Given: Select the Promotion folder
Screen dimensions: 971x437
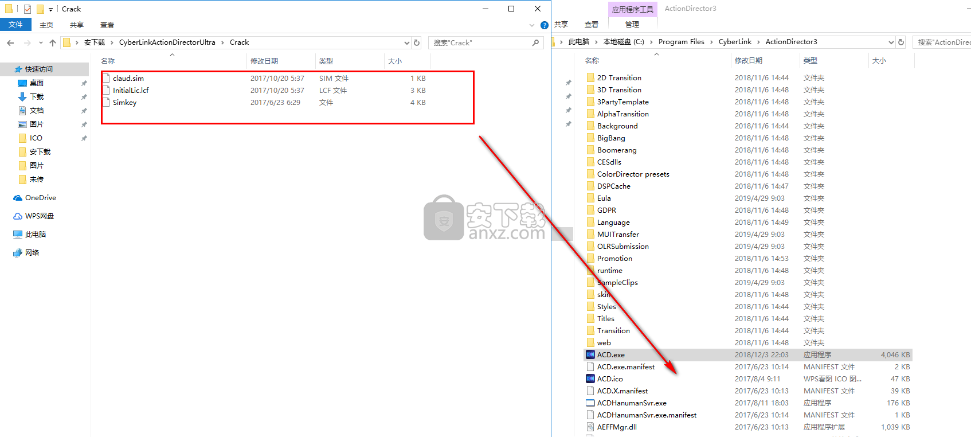Looking at the screenshot, I should pos(614,259).
